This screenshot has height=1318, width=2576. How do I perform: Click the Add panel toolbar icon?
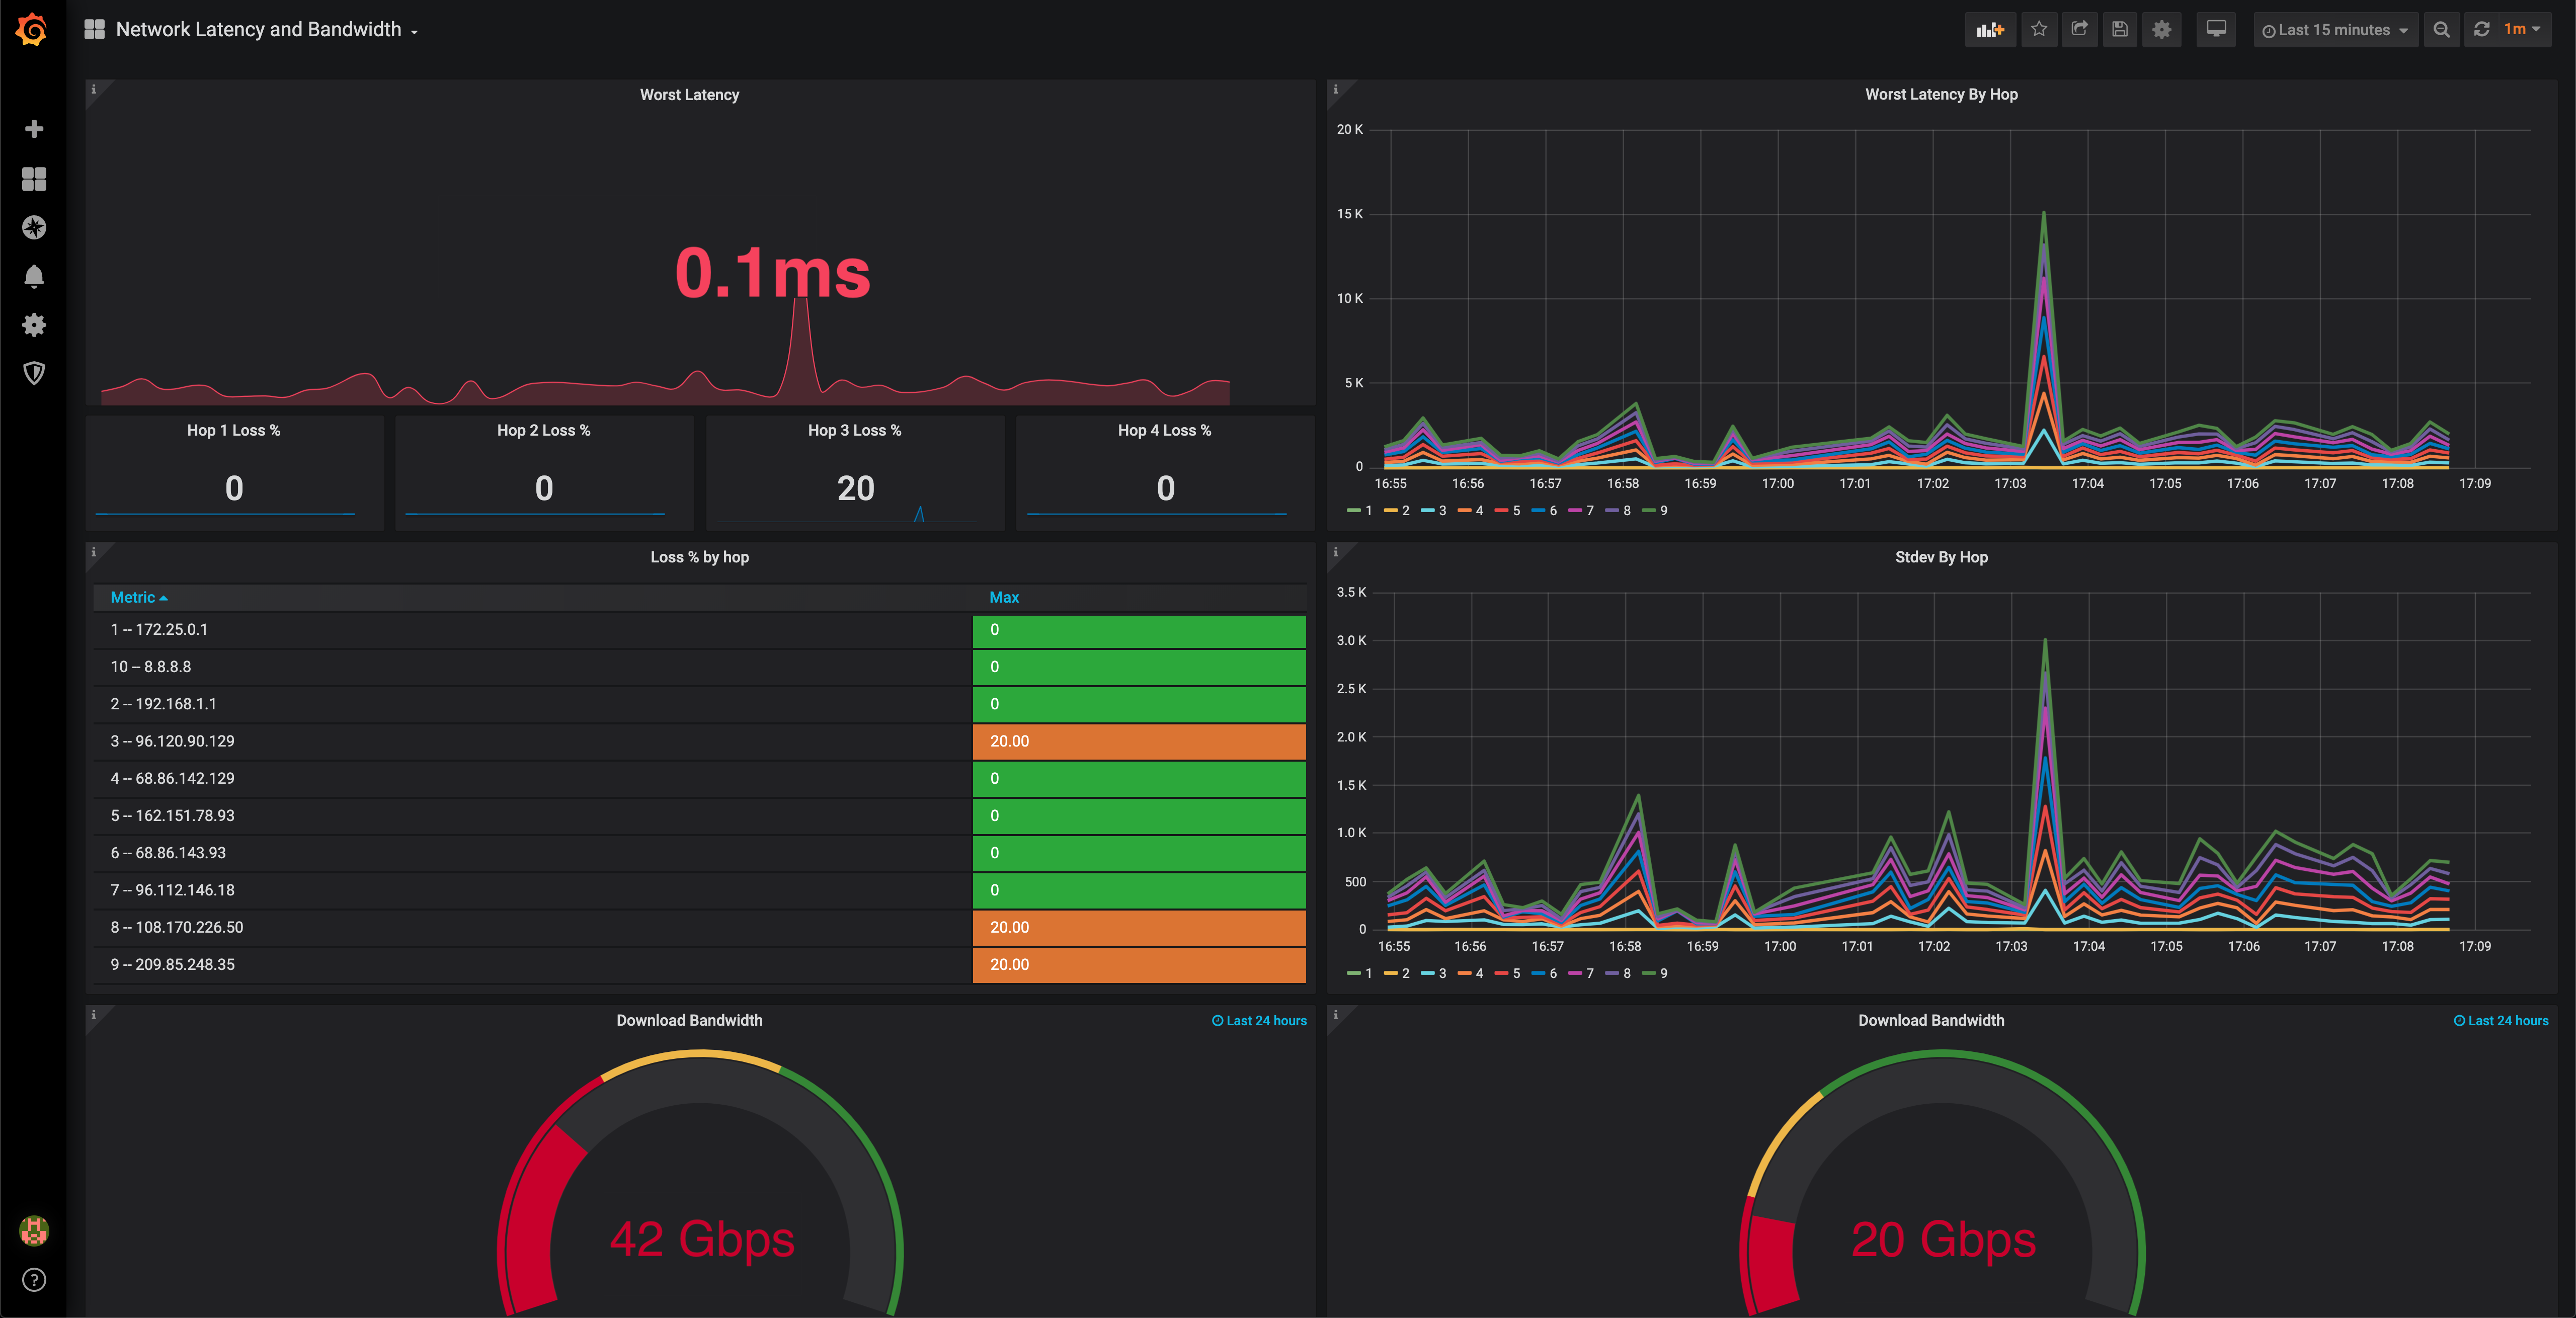pyautogui.click(x=1989, y=30)
